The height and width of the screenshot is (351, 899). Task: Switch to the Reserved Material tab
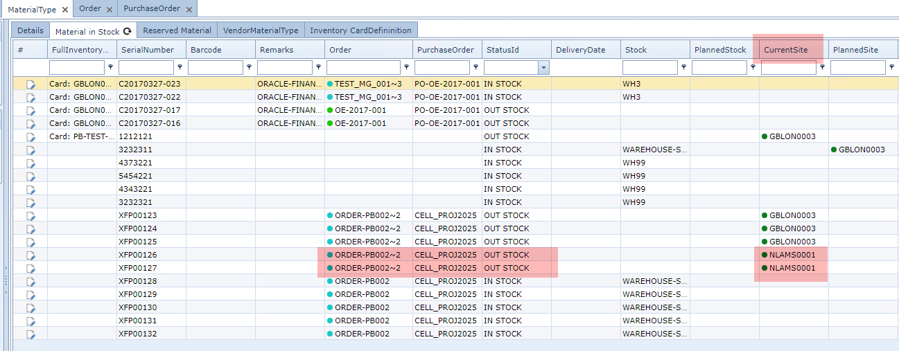[177, 30]
